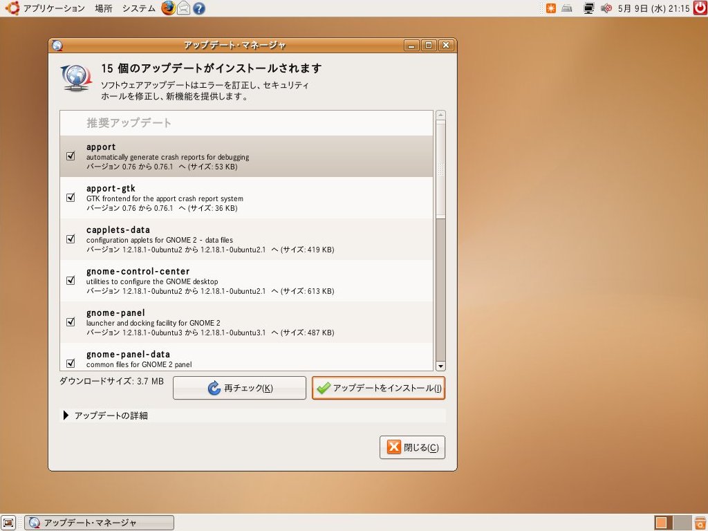Click the ダウンロードサイズ: 3.7 MB label
This screenshot has width=708, height=531.
(x=111, y=381)
